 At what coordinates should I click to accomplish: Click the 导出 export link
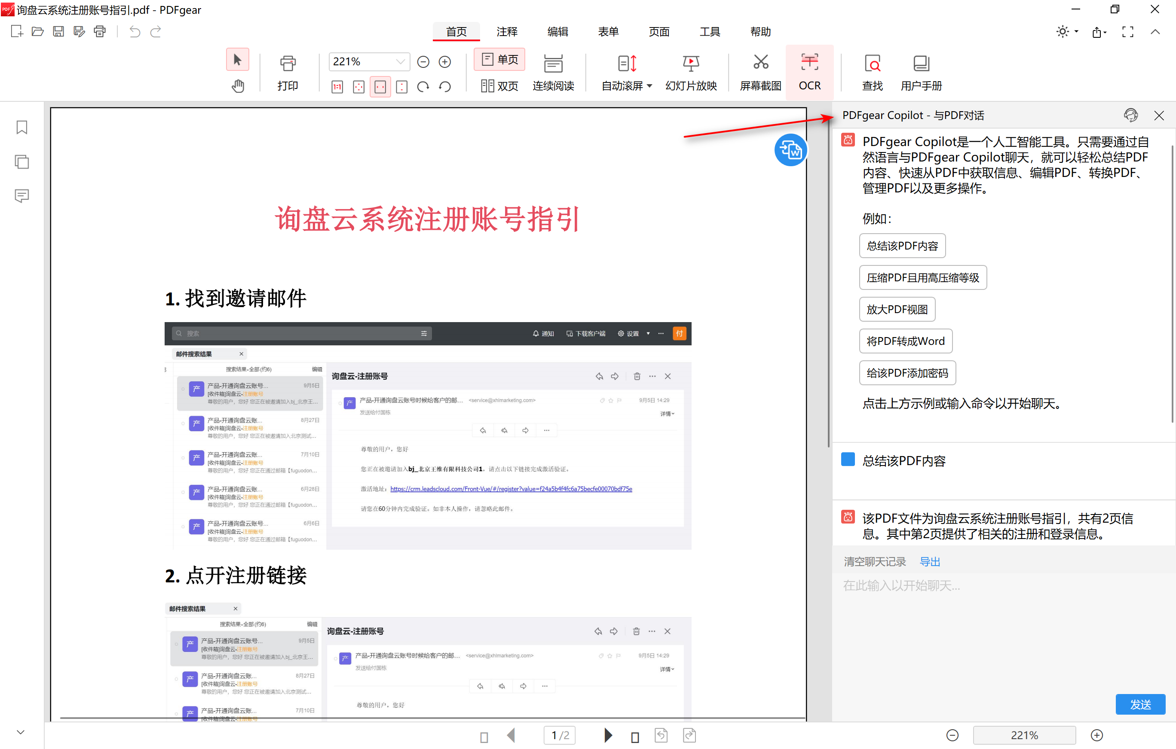(x=930, y=562)
